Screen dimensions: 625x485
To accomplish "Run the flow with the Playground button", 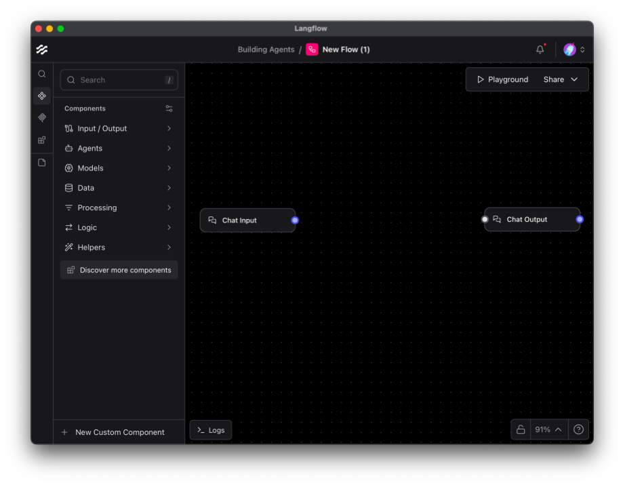I will tap(502, 79).
